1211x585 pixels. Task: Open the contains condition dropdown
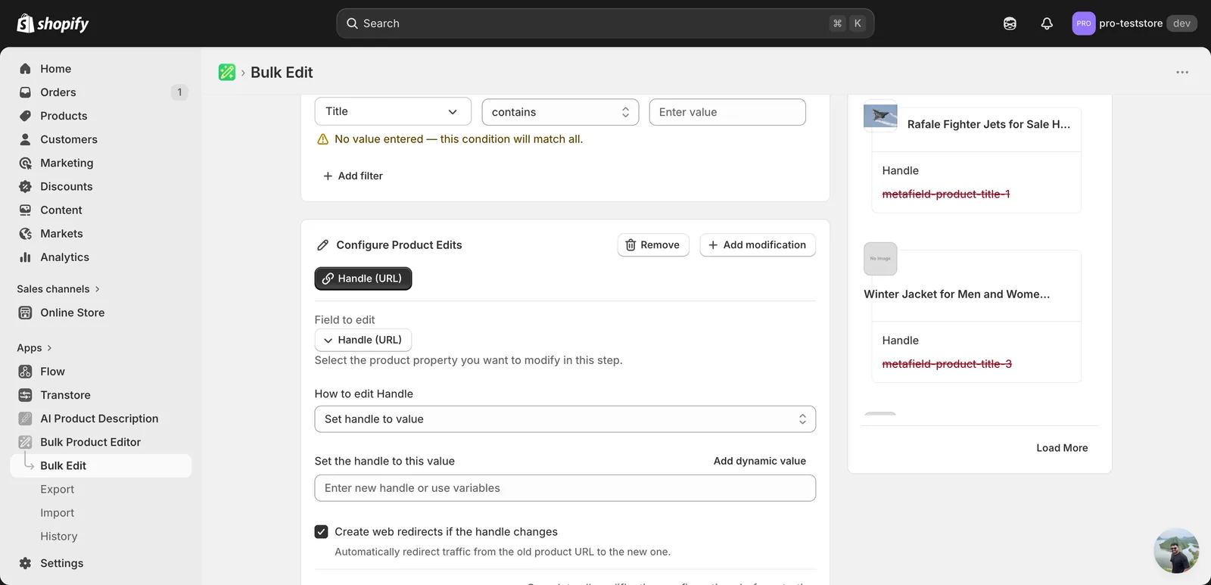[560, 112]
